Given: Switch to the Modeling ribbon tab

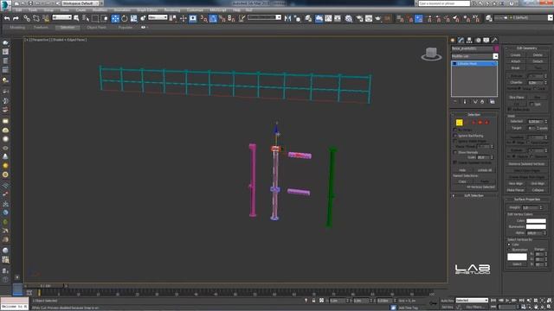Looking at the screenshot, I should tap(17, 27).
